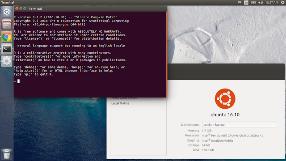Select Legal Notice in Details sidebar
Screen dimensions: 286x161
pyautogui.click(x=120, y=103)
